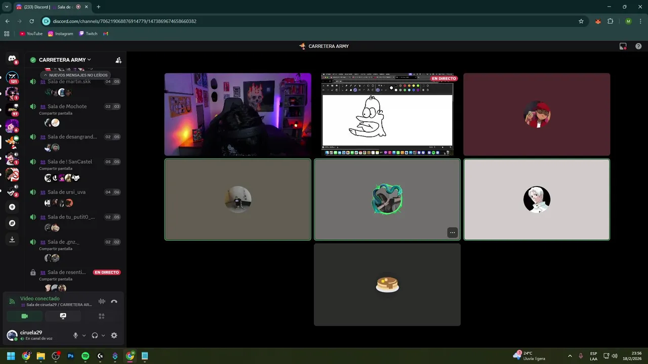Open the server with 121 notifications badge
Image resolution: width=648 pixels, height=364 pixels.
pyautogui.click(x=12, y=78)
